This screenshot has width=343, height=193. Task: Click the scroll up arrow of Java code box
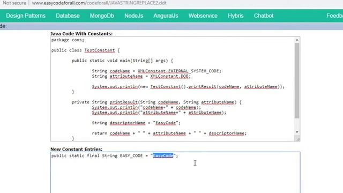pos(297,40)
